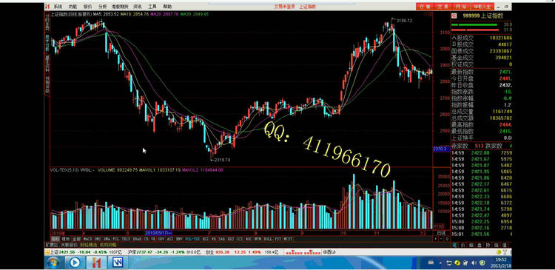Click the red G icon beside 999999

(454, 16)
